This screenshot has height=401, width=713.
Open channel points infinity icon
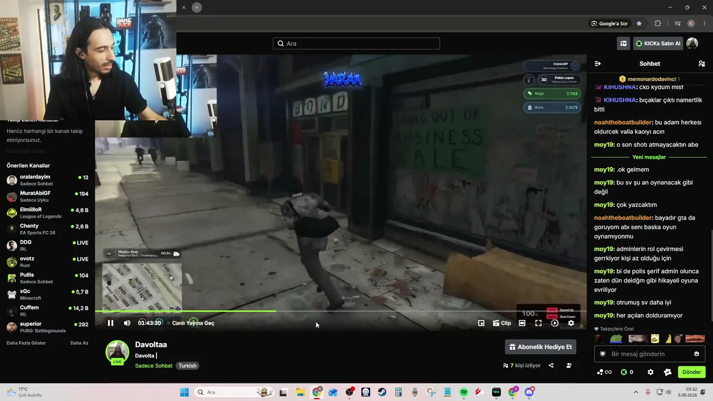pyautogui.click(x=604, y=372)
